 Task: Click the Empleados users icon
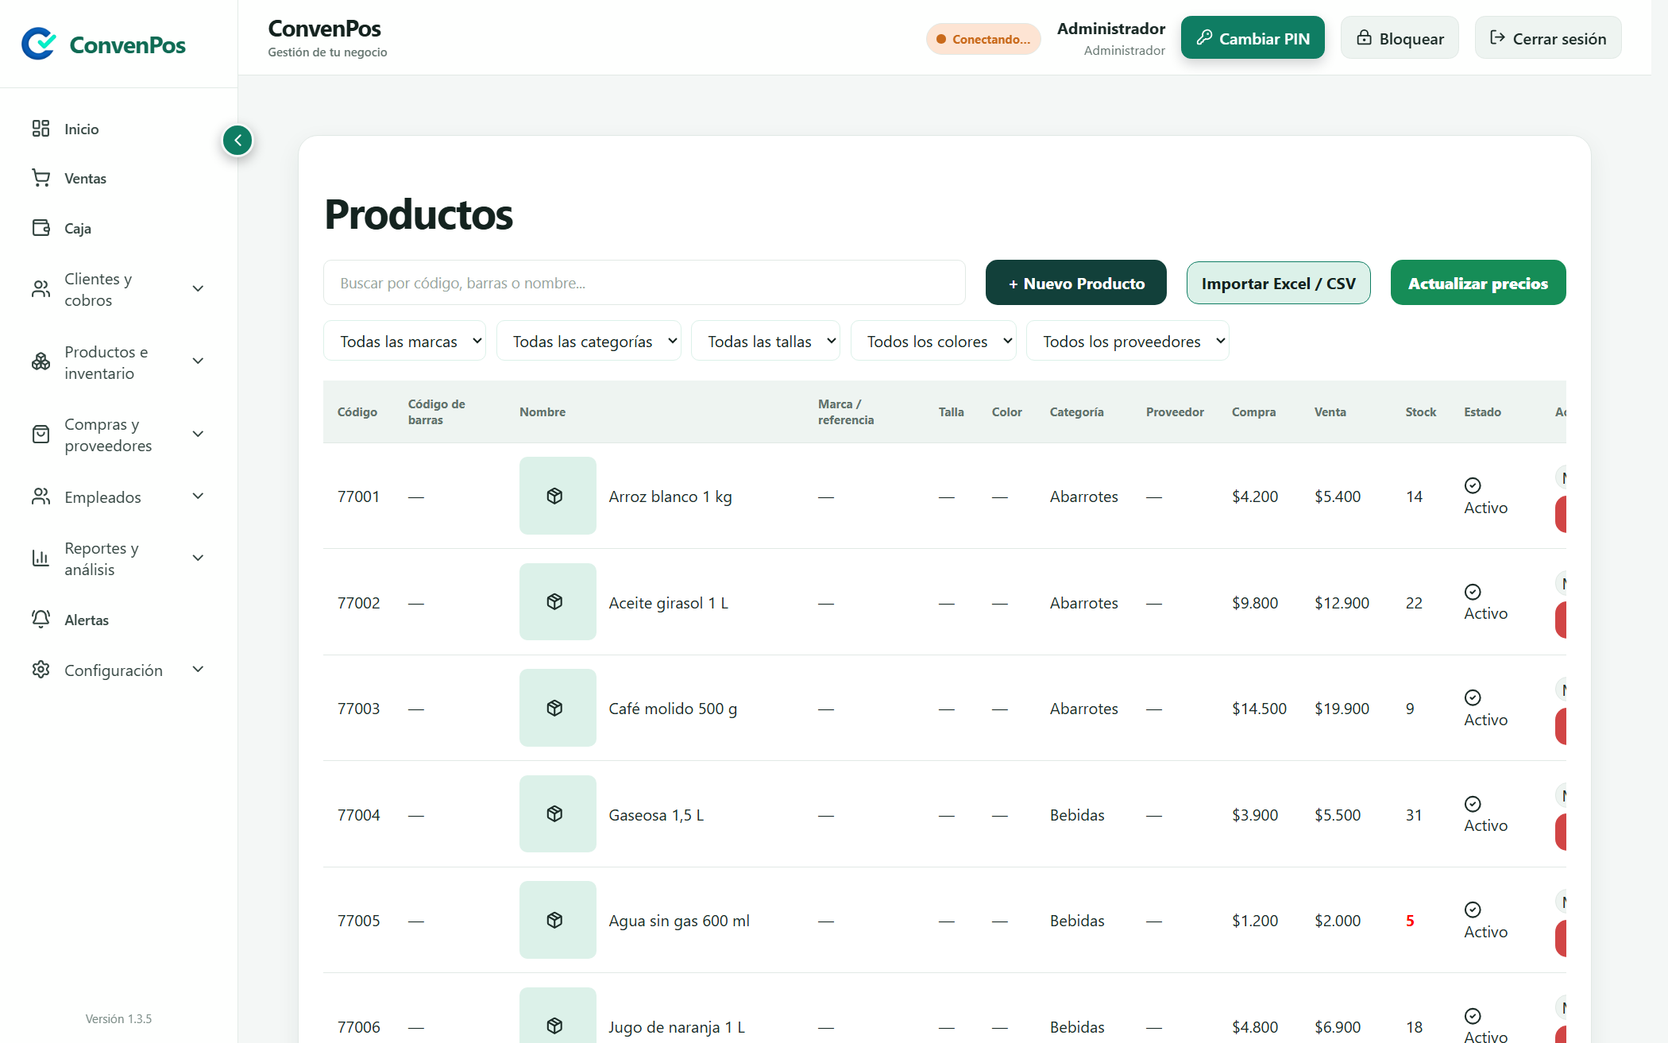pyautogui.click(x=41, y=496)
